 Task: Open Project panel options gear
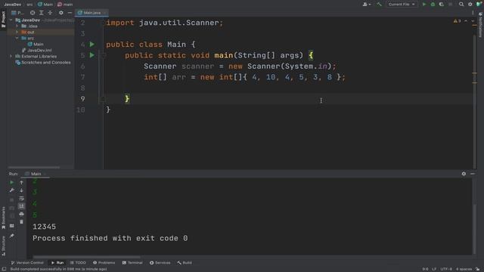click(x=60, y=13)
